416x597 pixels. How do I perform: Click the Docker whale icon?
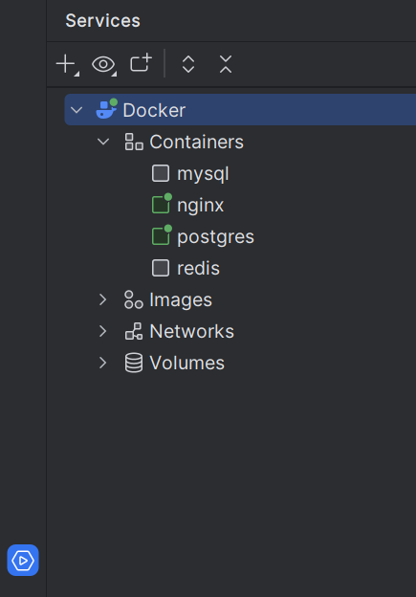pyautogui.click(x=106, y=109)
